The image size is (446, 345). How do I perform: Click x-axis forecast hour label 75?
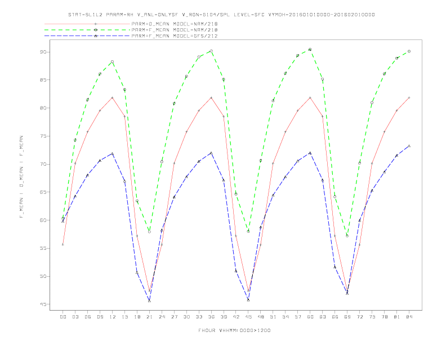pyautogui.click(x=372, y=317)
